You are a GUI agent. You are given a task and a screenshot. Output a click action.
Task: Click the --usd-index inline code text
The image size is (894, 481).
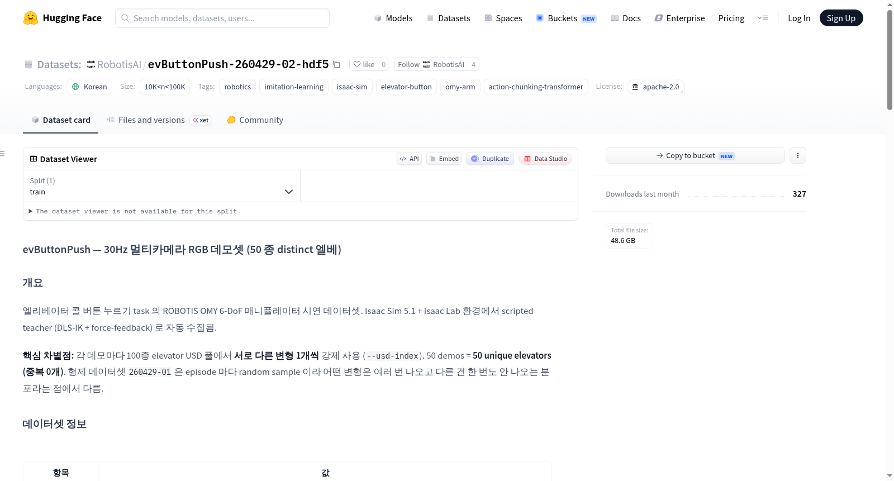point(393,356)
